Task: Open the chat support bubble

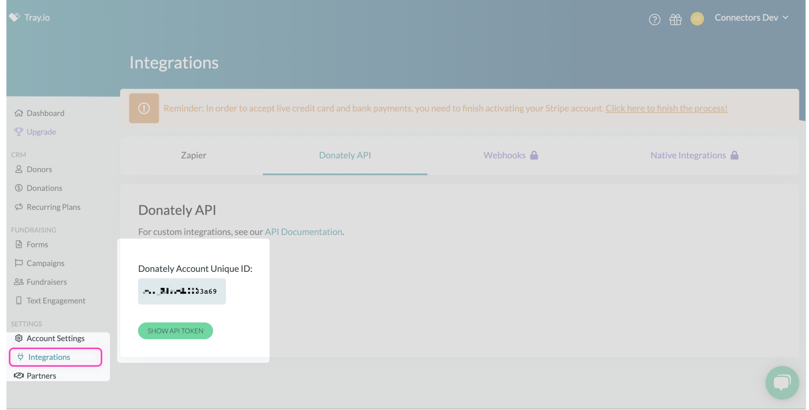Action: pyautogui.click(x=782, y=382)
